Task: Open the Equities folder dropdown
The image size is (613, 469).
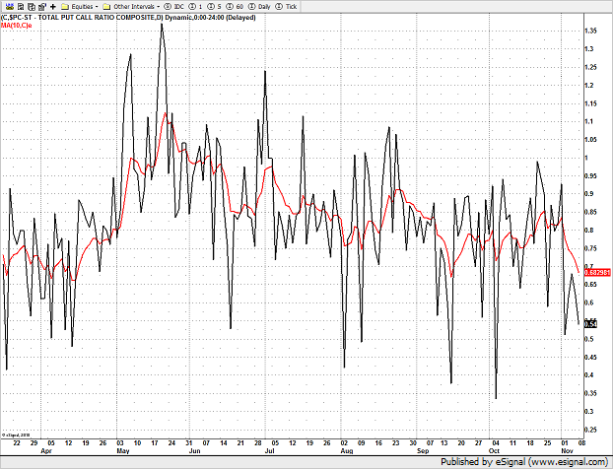Action: tap(80, 7)
